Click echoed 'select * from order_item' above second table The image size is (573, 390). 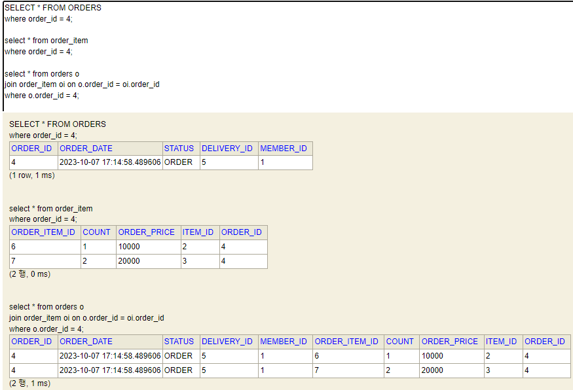coord(51,209)
